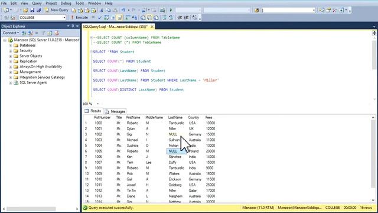Expand the Server Objects folder
This screenshot has width=378, height=213.
click(x=11, y=56)
